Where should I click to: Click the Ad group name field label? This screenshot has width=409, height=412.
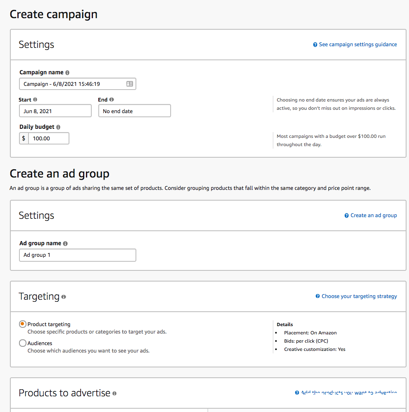coord(40,243)
